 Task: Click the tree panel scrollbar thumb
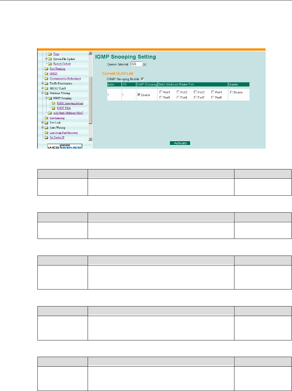point(90,100)
